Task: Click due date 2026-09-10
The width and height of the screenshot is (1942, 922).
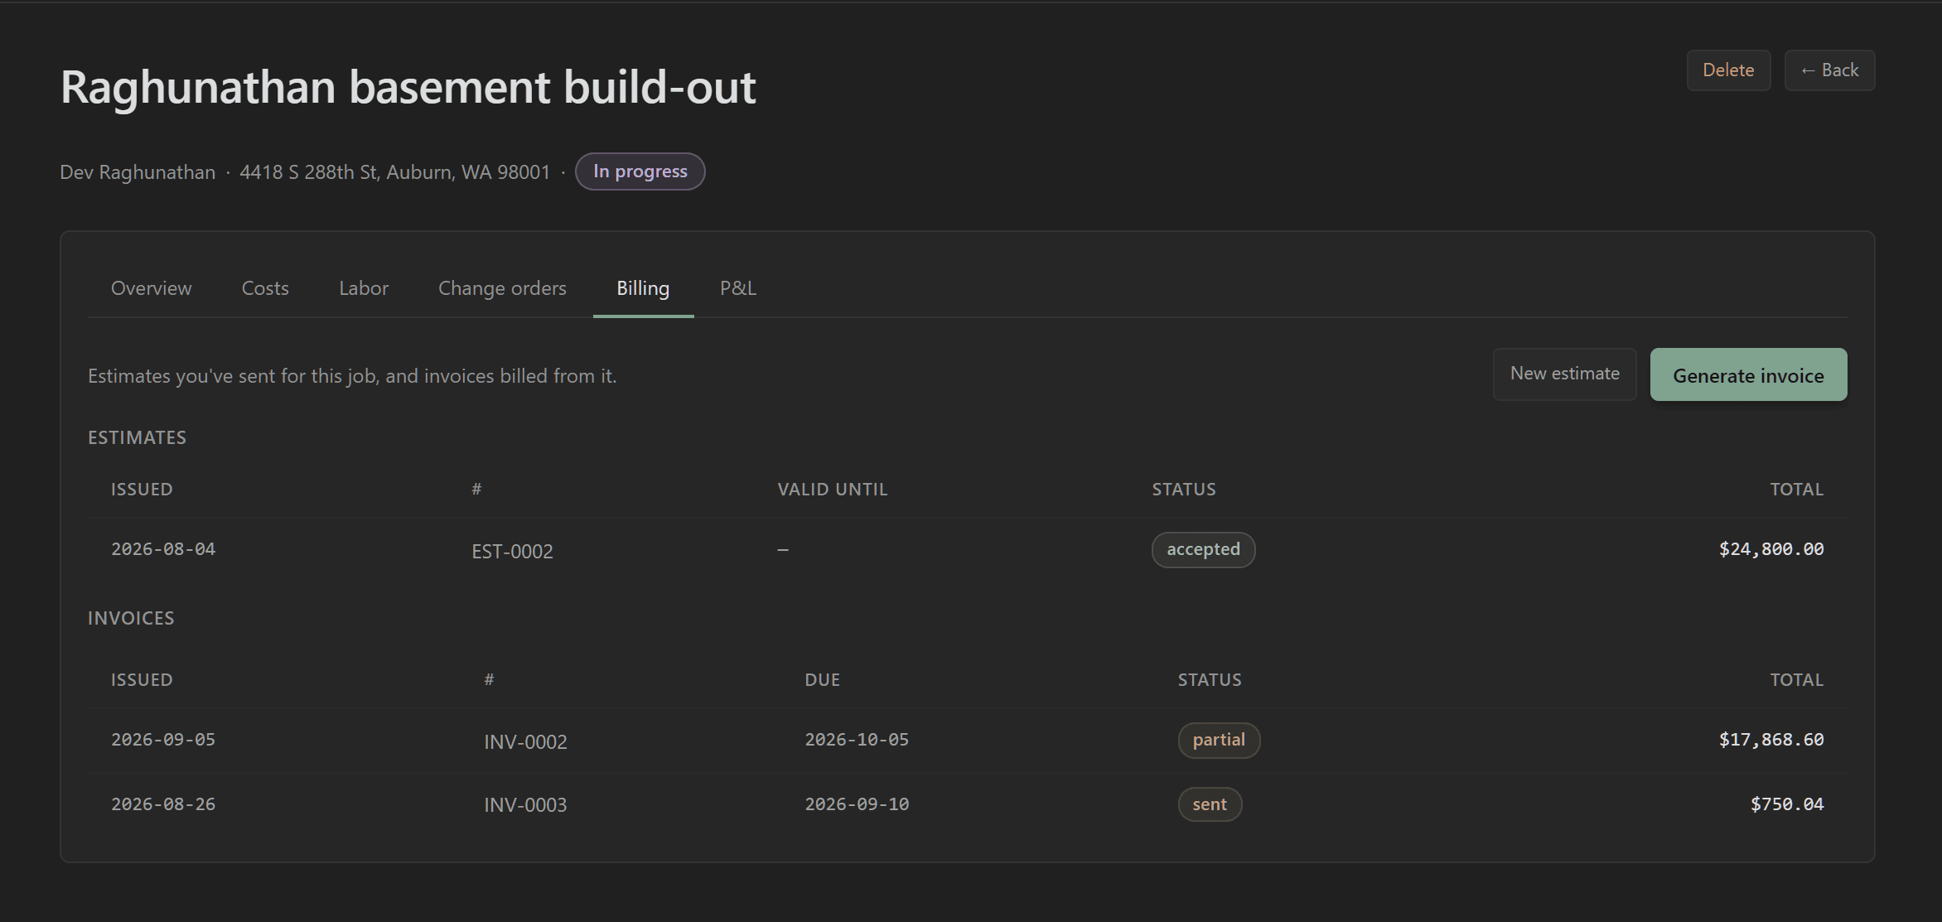Action: [857, 804]
